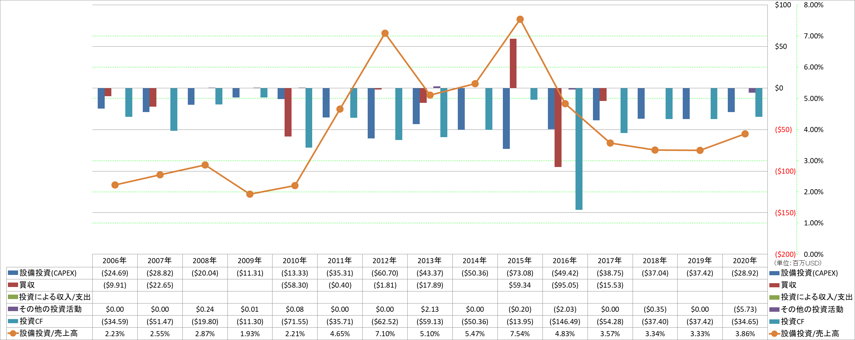Screen dimensions: 855x340
Task: Click the 4.00% label on the percentage axis
Action: click(813, 130)
